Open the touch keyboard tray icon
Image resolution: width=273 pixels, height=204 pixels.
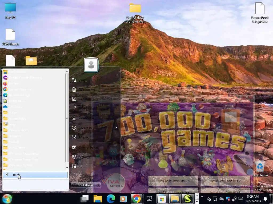[x=241, y=199]
